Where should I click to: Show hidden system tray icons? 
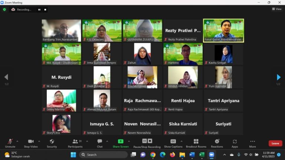tap(225, 155)
